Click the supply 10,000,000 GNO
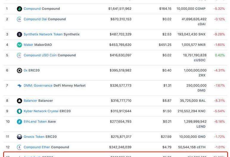230x157 pixels. [x=192, y=137]
